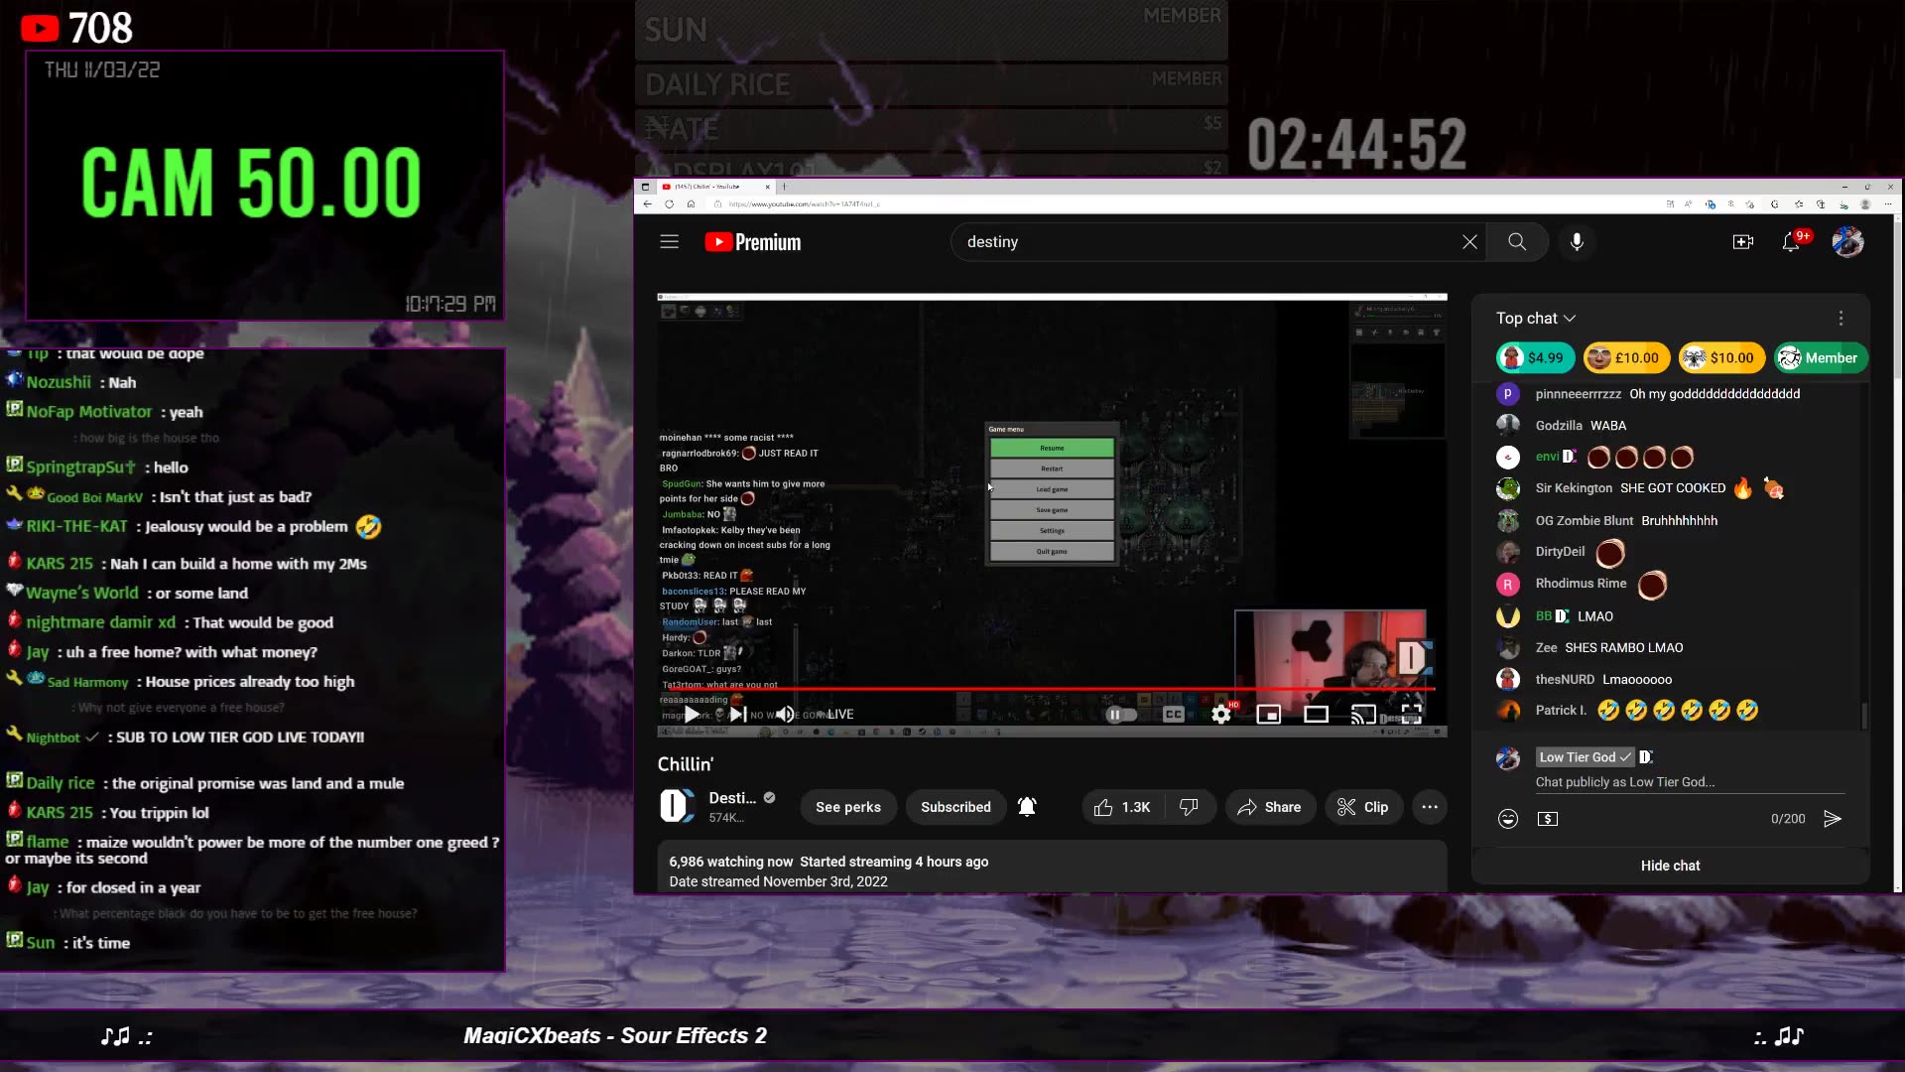Viewport: 1905px width, 1072px height.
Task: Open the YouTube guide hamburger menu
Action: tap(671, 241)
